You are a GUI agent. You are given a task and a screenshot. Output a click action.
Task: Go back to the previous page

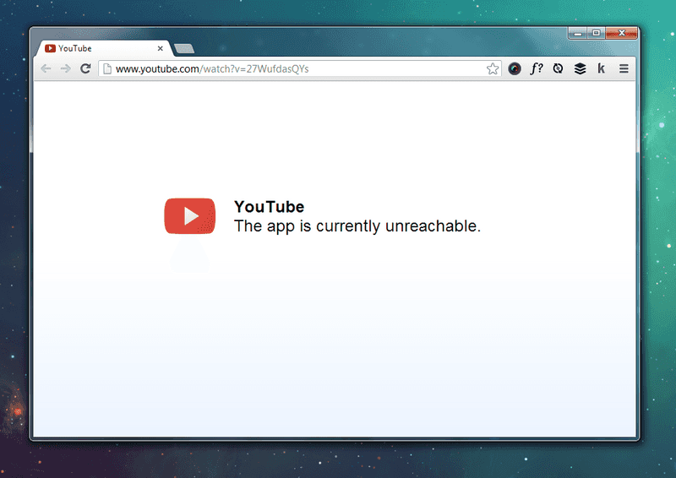click(46, 68)
